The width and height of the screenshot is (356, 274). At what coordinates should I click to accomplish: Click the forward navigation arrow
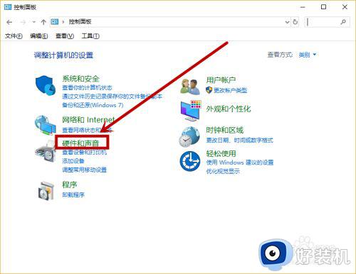pos(23,22)
